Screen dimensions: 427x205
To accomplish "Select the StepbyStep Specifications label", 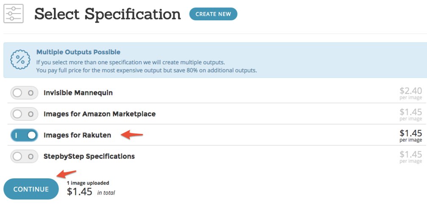I will click(89, 156).
